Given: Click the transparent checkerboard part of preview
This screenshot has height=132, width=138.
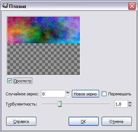Looking at the screenshot, I should point(44,59).
